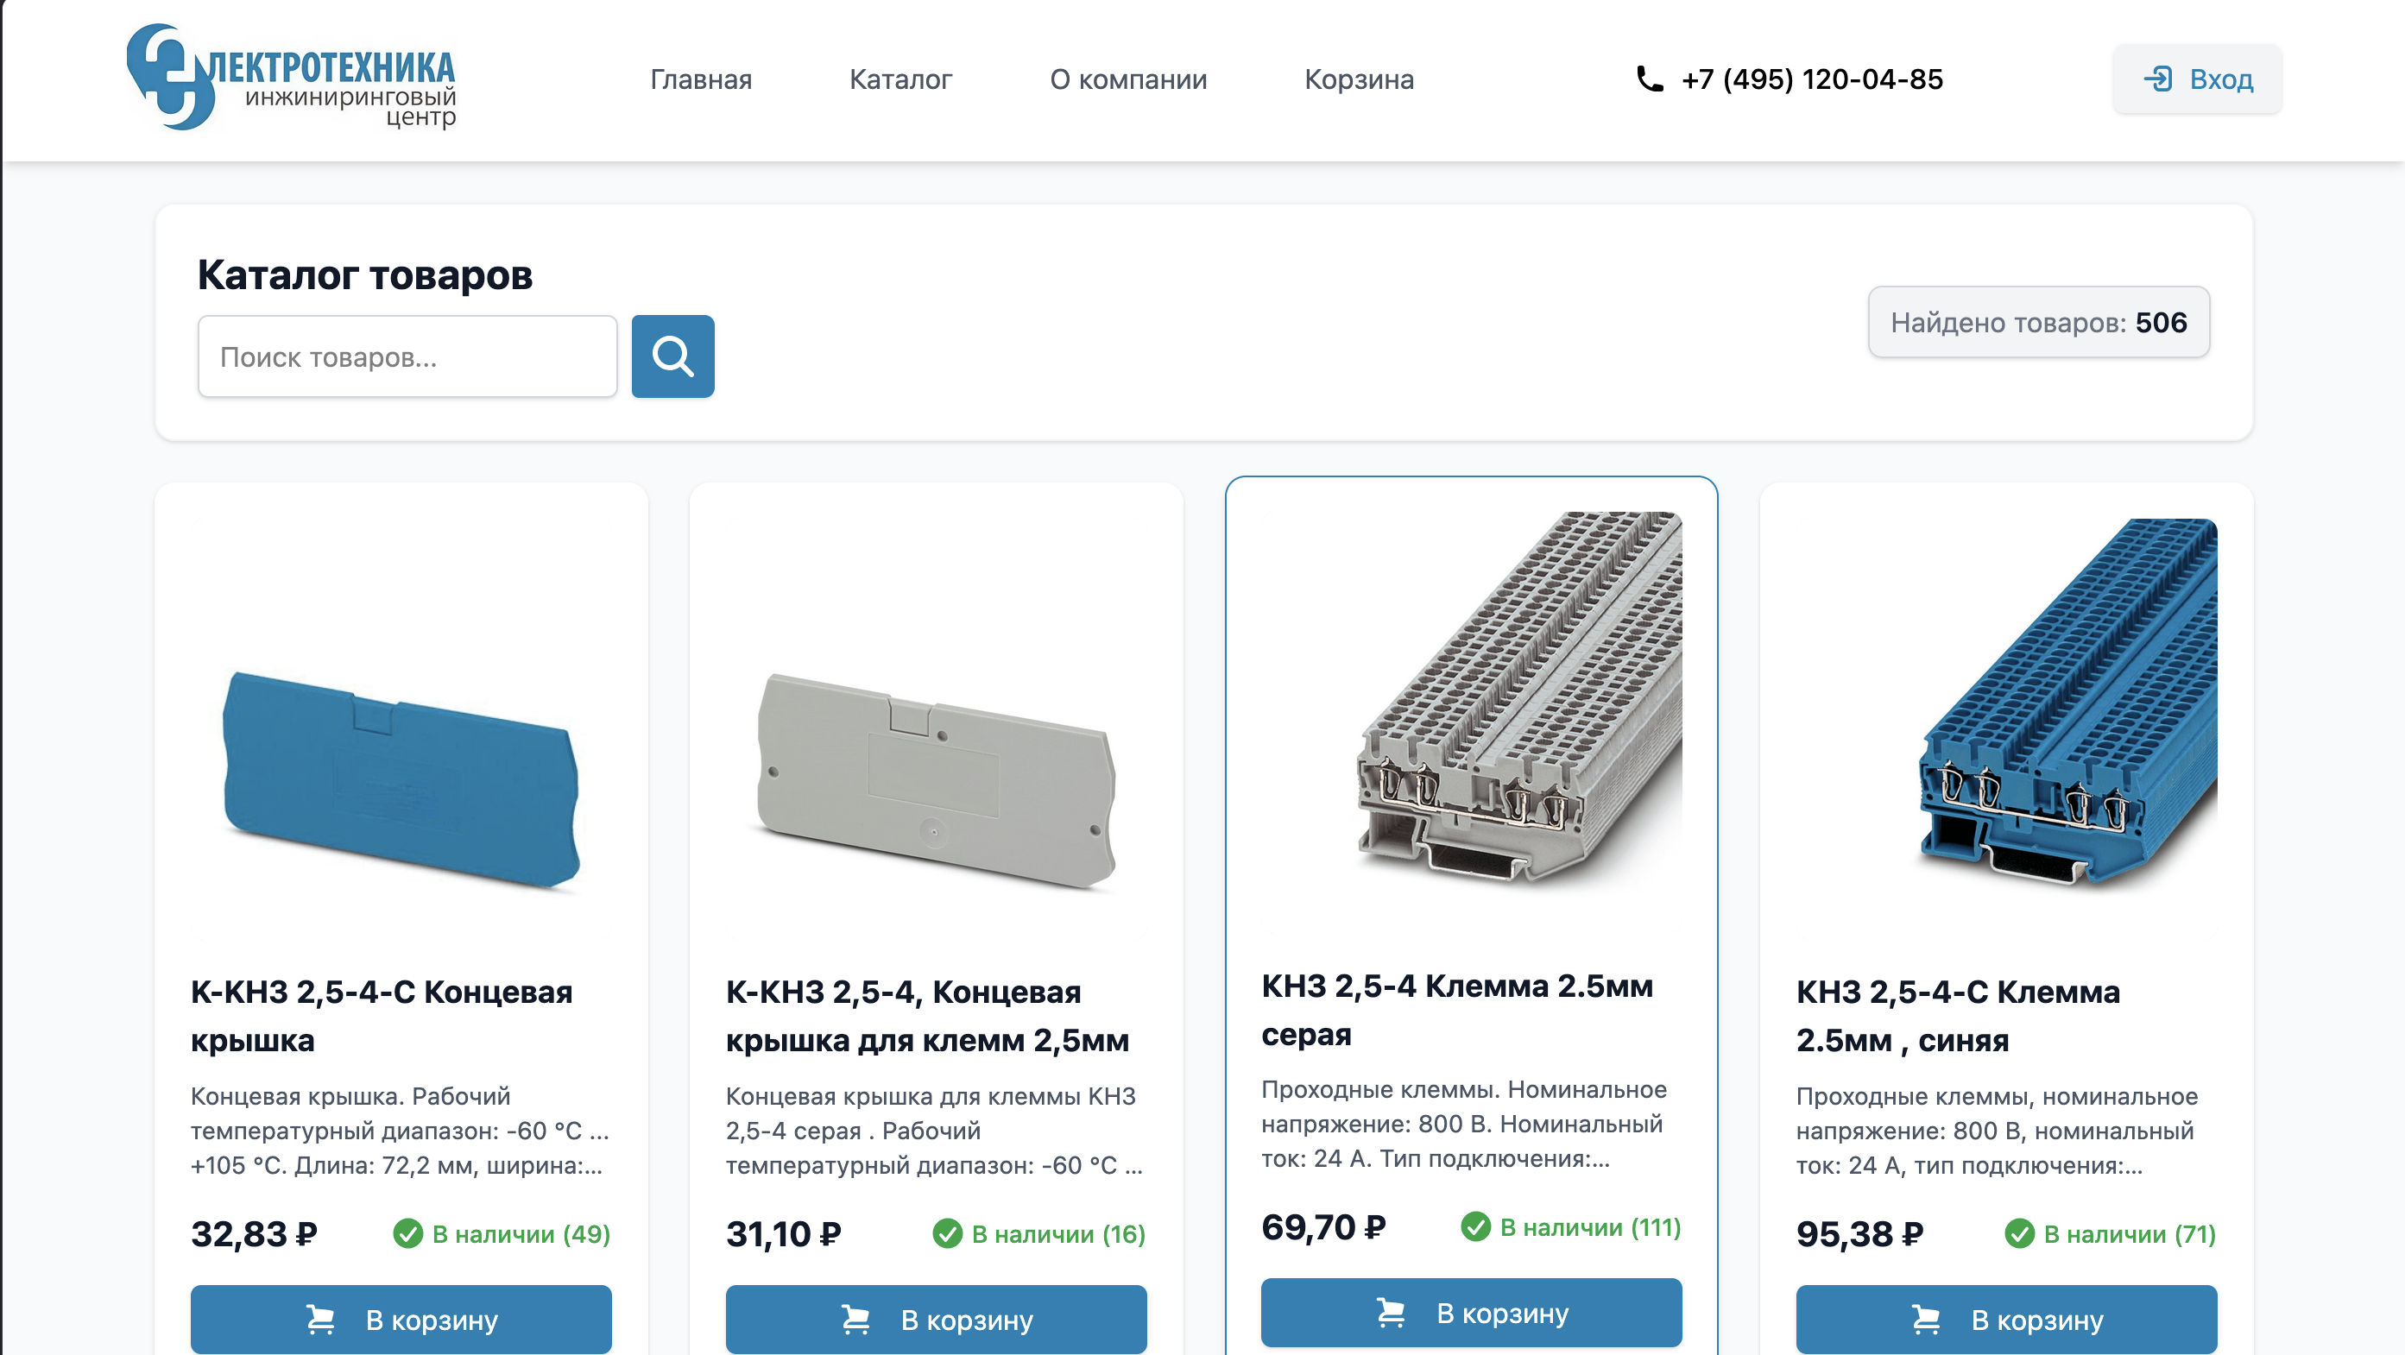This screenshot has width=2405, height=1355.
Task: Click the phone handset icon
Action: (x=1650, y=79)
